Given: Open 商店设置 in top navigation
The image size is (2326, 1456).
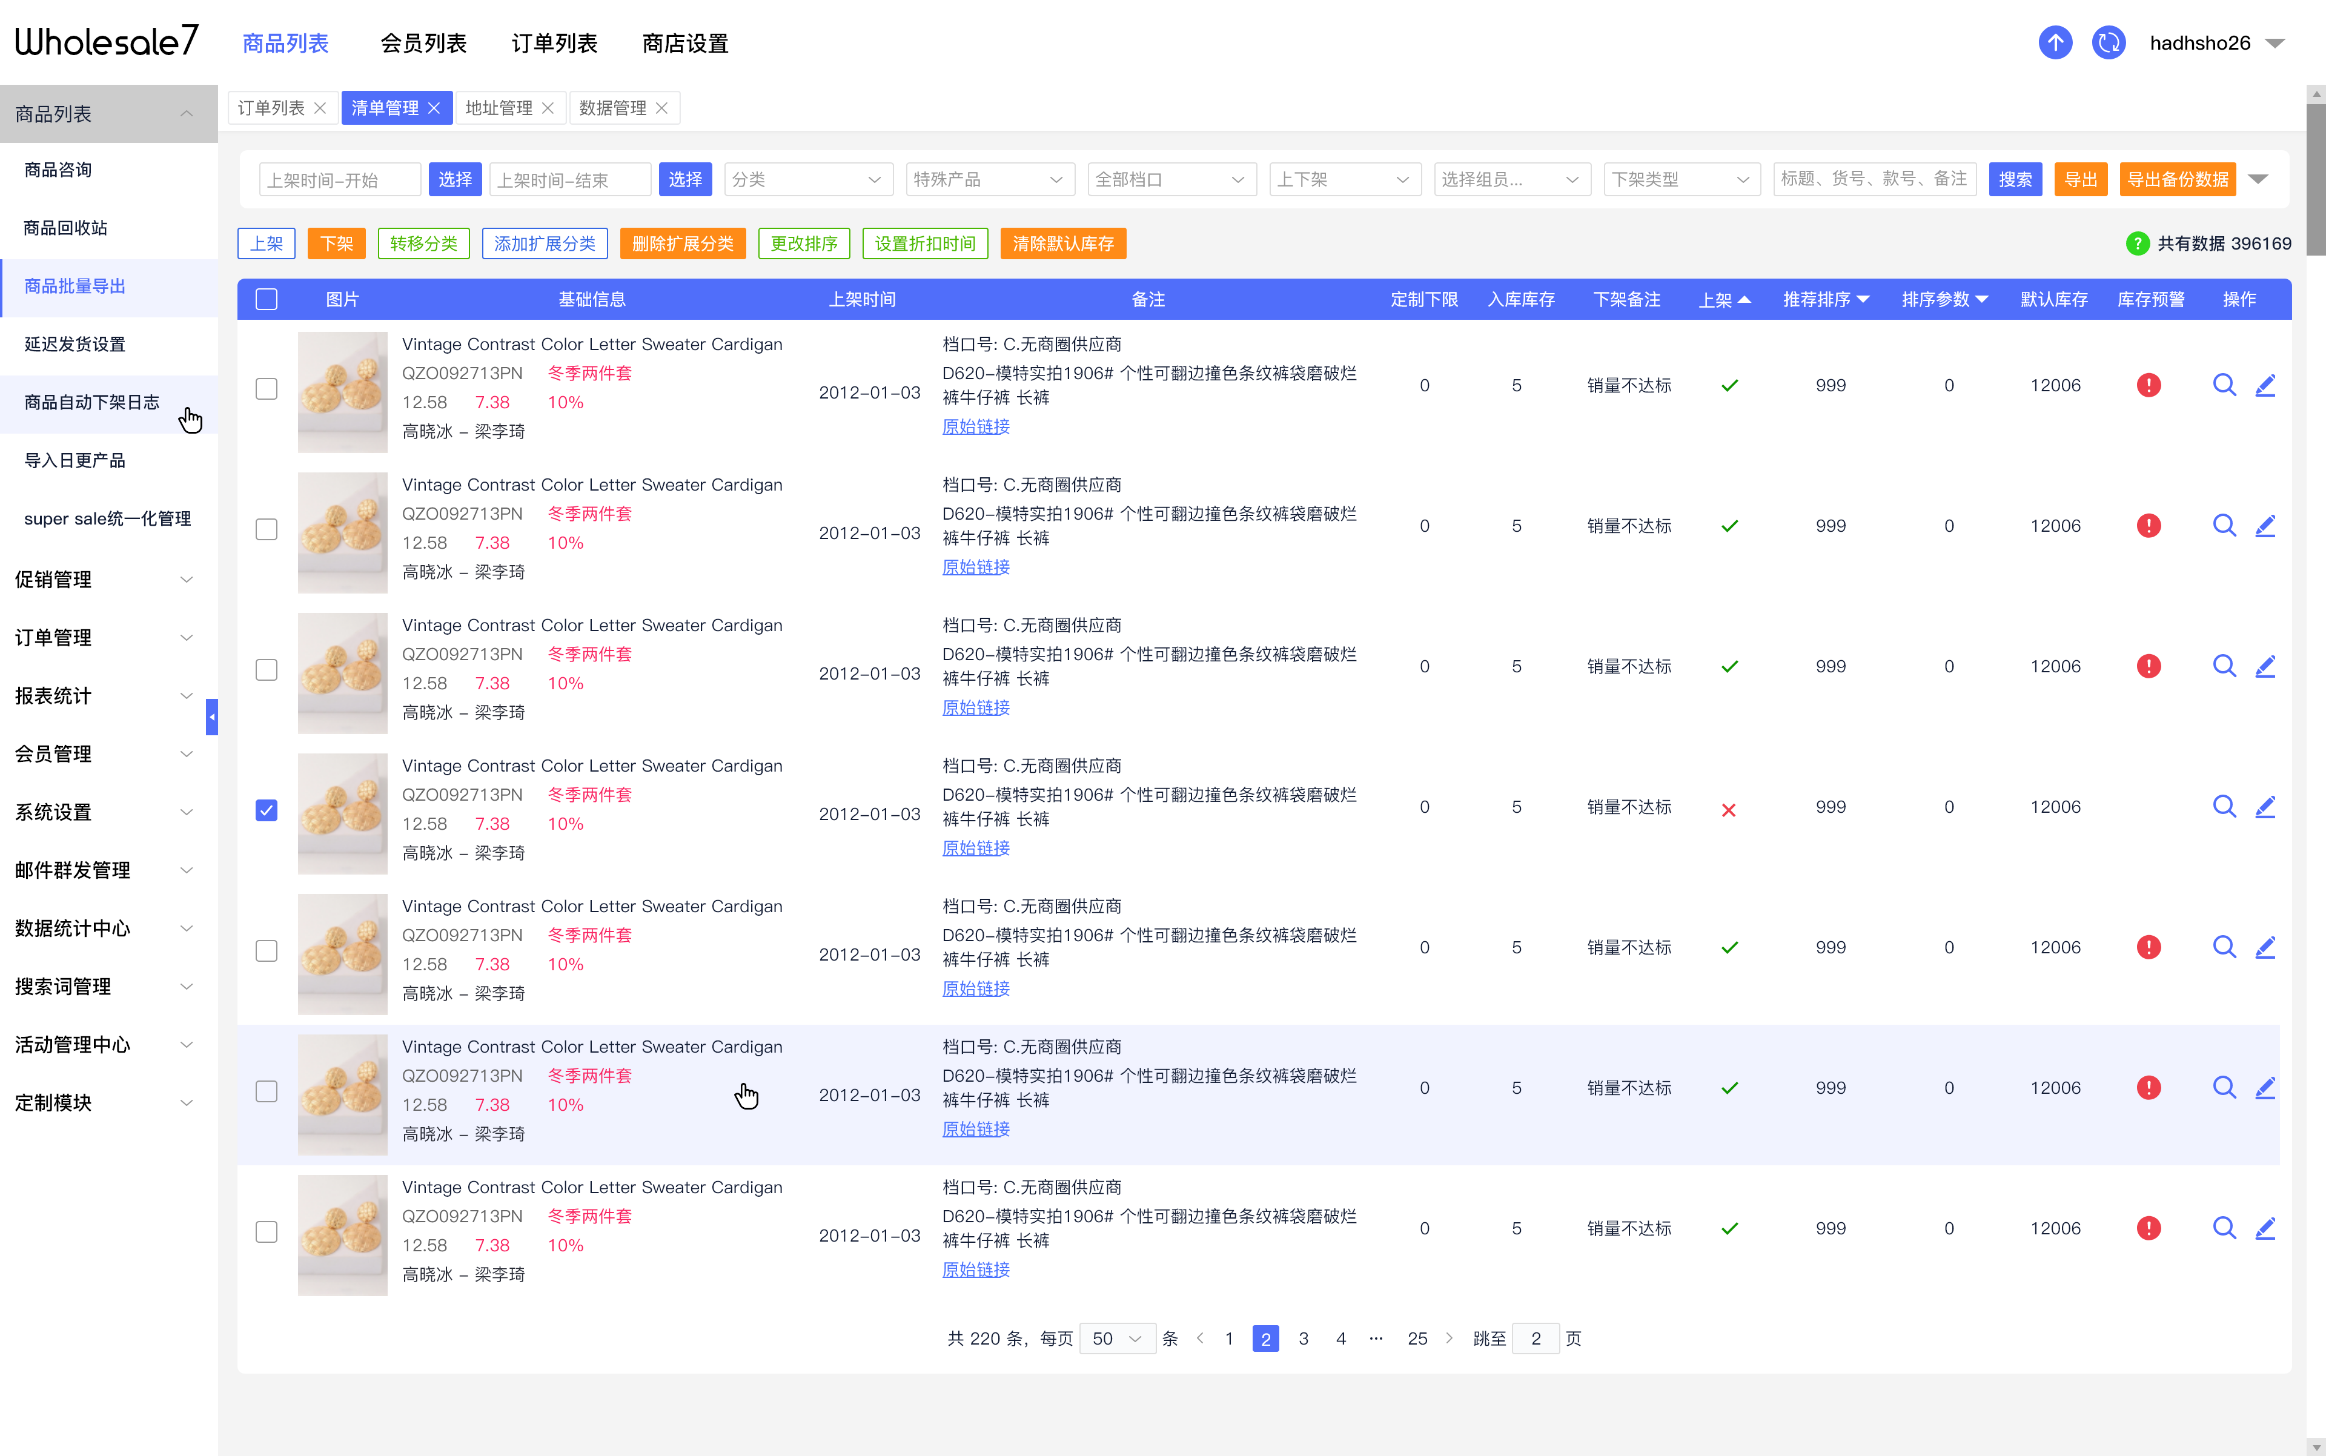Looking at the screenshot, I should [685, 44].
